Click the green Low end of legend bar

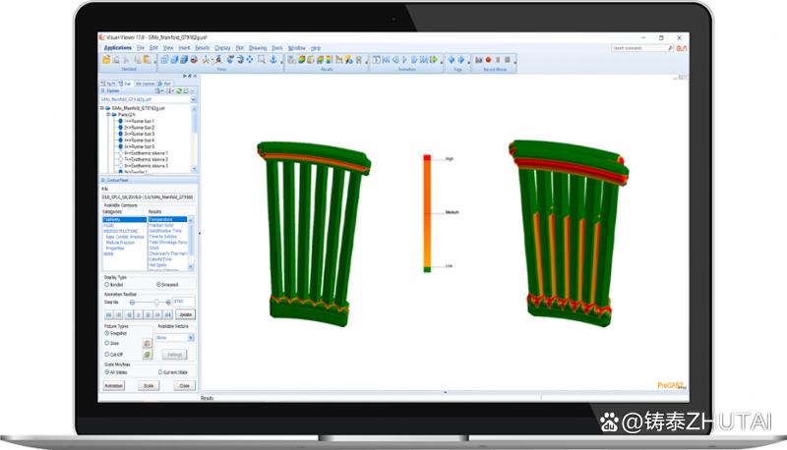pyautogui.click(x=427, y=269)
